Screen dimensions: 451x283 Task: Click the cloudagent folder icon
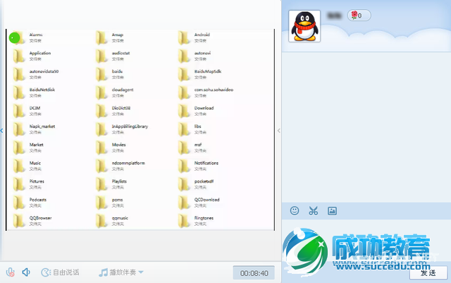(101, 92)
